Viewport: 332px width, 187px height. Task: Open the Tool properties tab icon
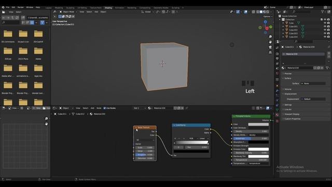point(277,48)
